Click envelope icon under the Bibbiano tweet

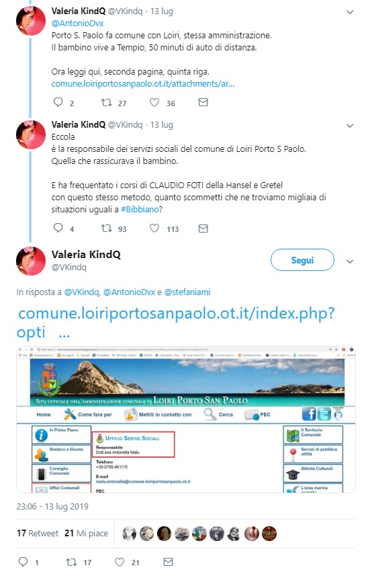point(203,229)
